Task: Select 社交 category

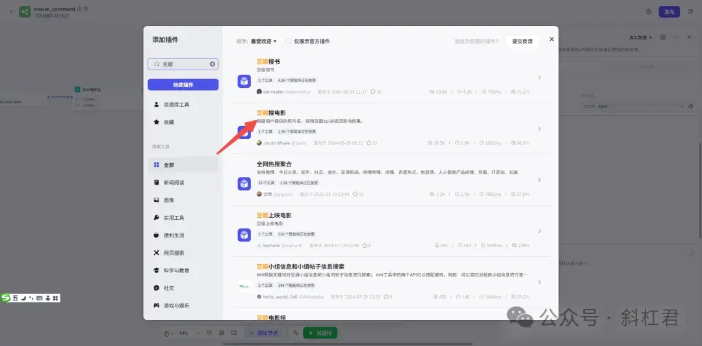Action: tap(183, 287)
